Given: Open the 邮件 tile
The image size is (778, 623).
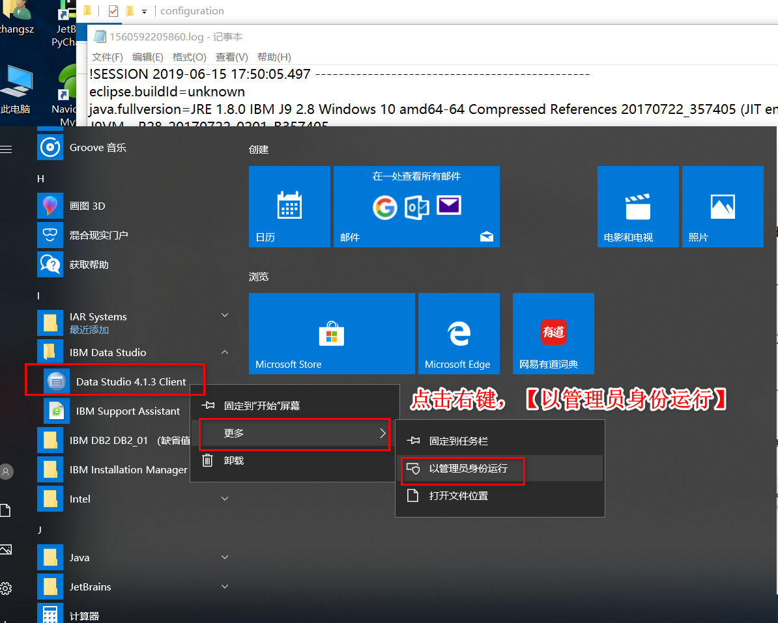Looking at the screenshot, I should tap(416, 206).
